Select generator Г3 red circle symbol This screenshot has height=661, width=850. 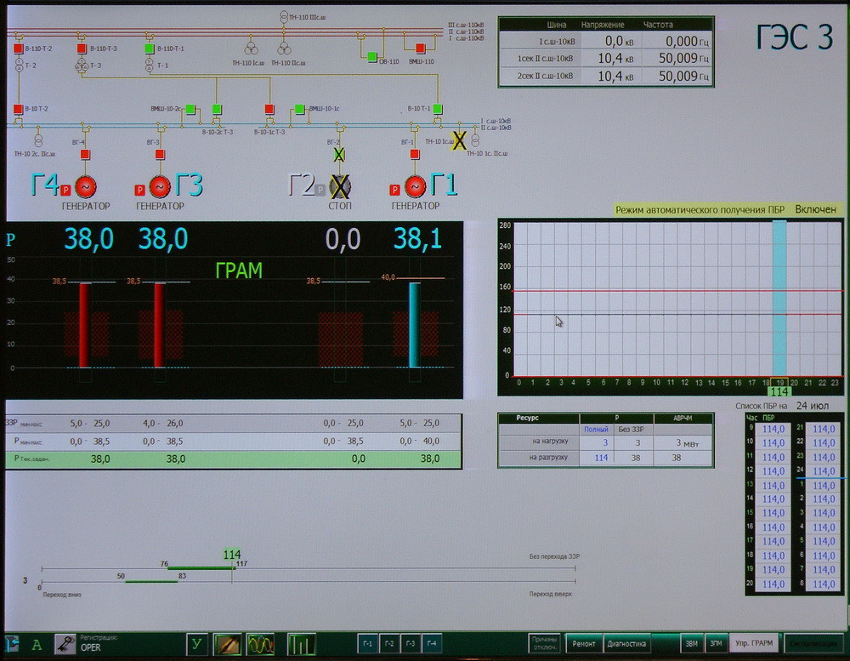(160, 186)
